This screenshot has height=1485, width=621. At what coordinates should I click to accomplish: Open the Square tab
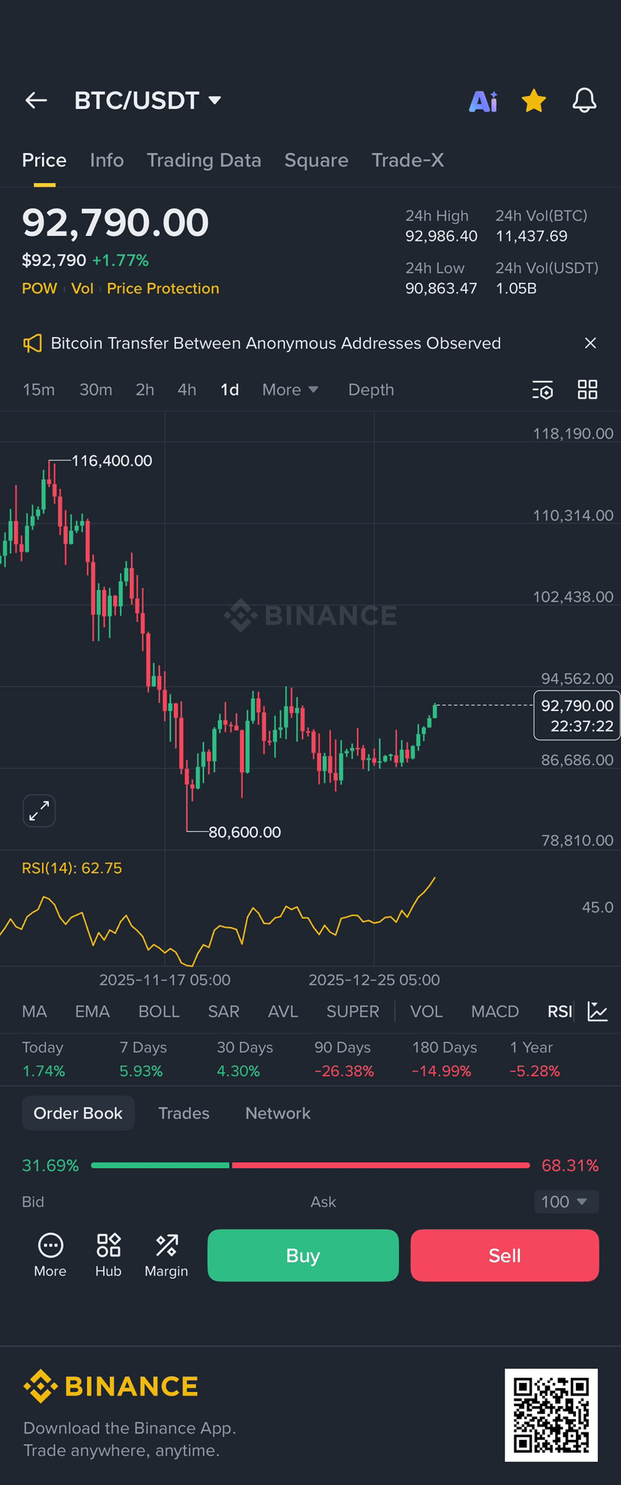tap(316, 160)
